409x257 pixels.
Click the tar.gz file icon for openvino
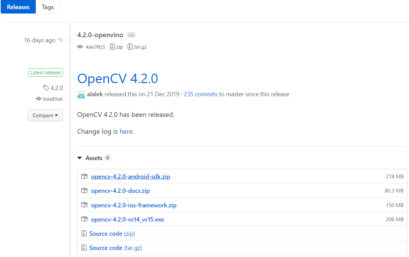(x=130, y=47)
